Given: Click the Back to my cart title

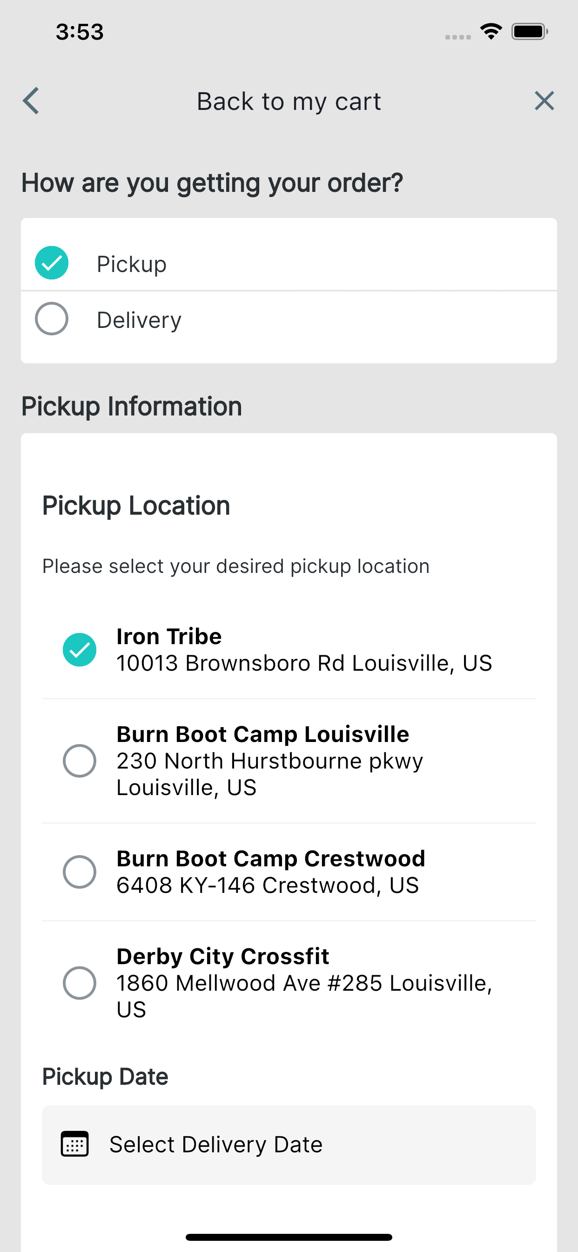Looking at the screenshot, I should [x=289, y=102].
